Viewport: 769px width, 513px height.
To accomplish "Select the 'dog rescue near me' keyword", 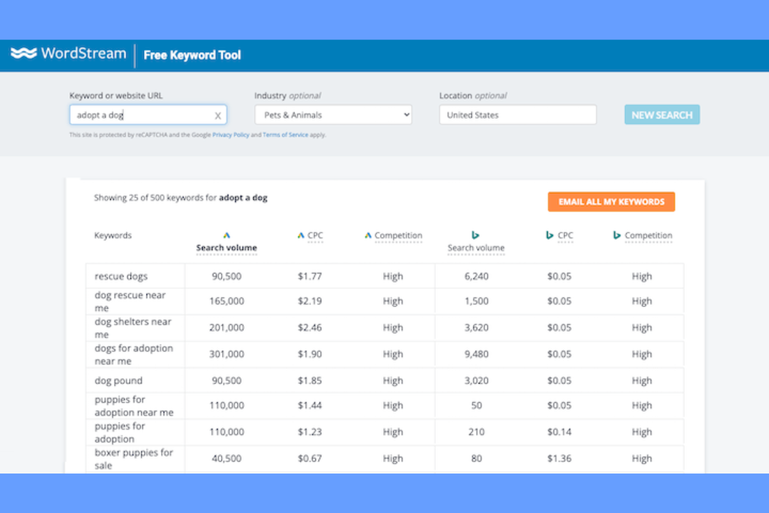I will [x=130, y=301].
